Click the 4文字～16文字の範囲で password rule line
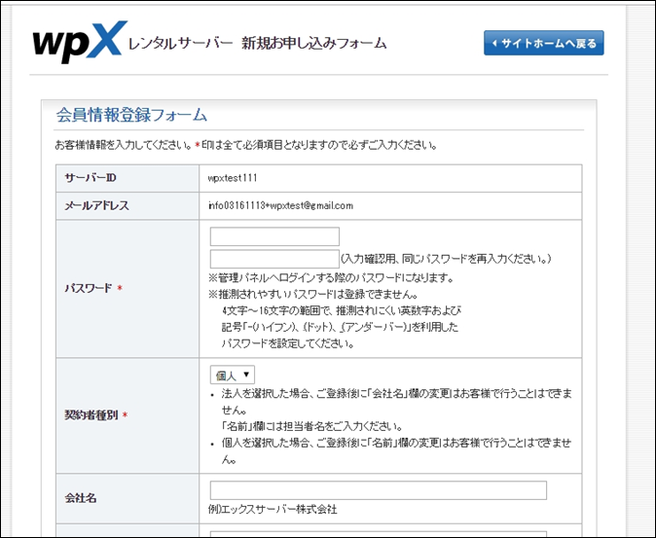 pos(342,310)
